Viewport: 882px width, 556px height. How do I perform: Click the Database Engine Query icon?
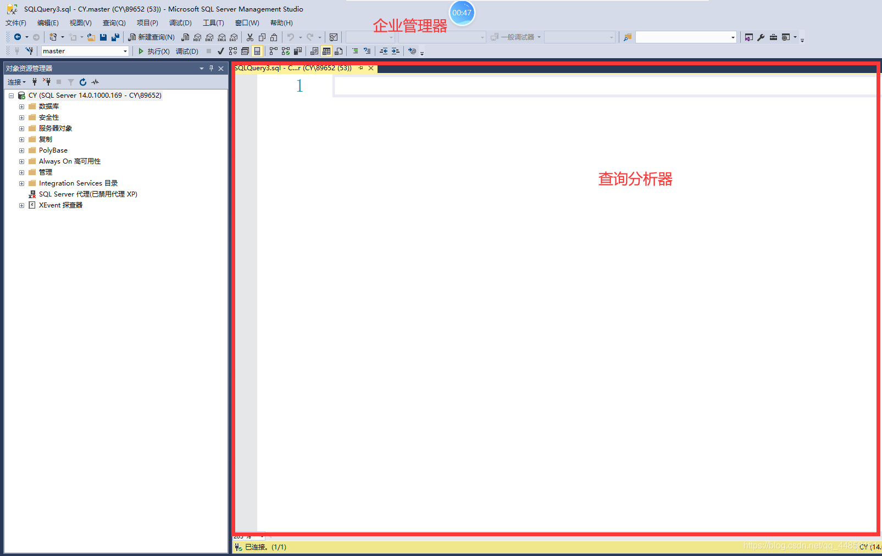click(185, 37)
